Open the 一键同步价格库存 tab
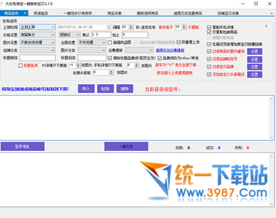Viewport: 276px width, 218px height. 78,13
